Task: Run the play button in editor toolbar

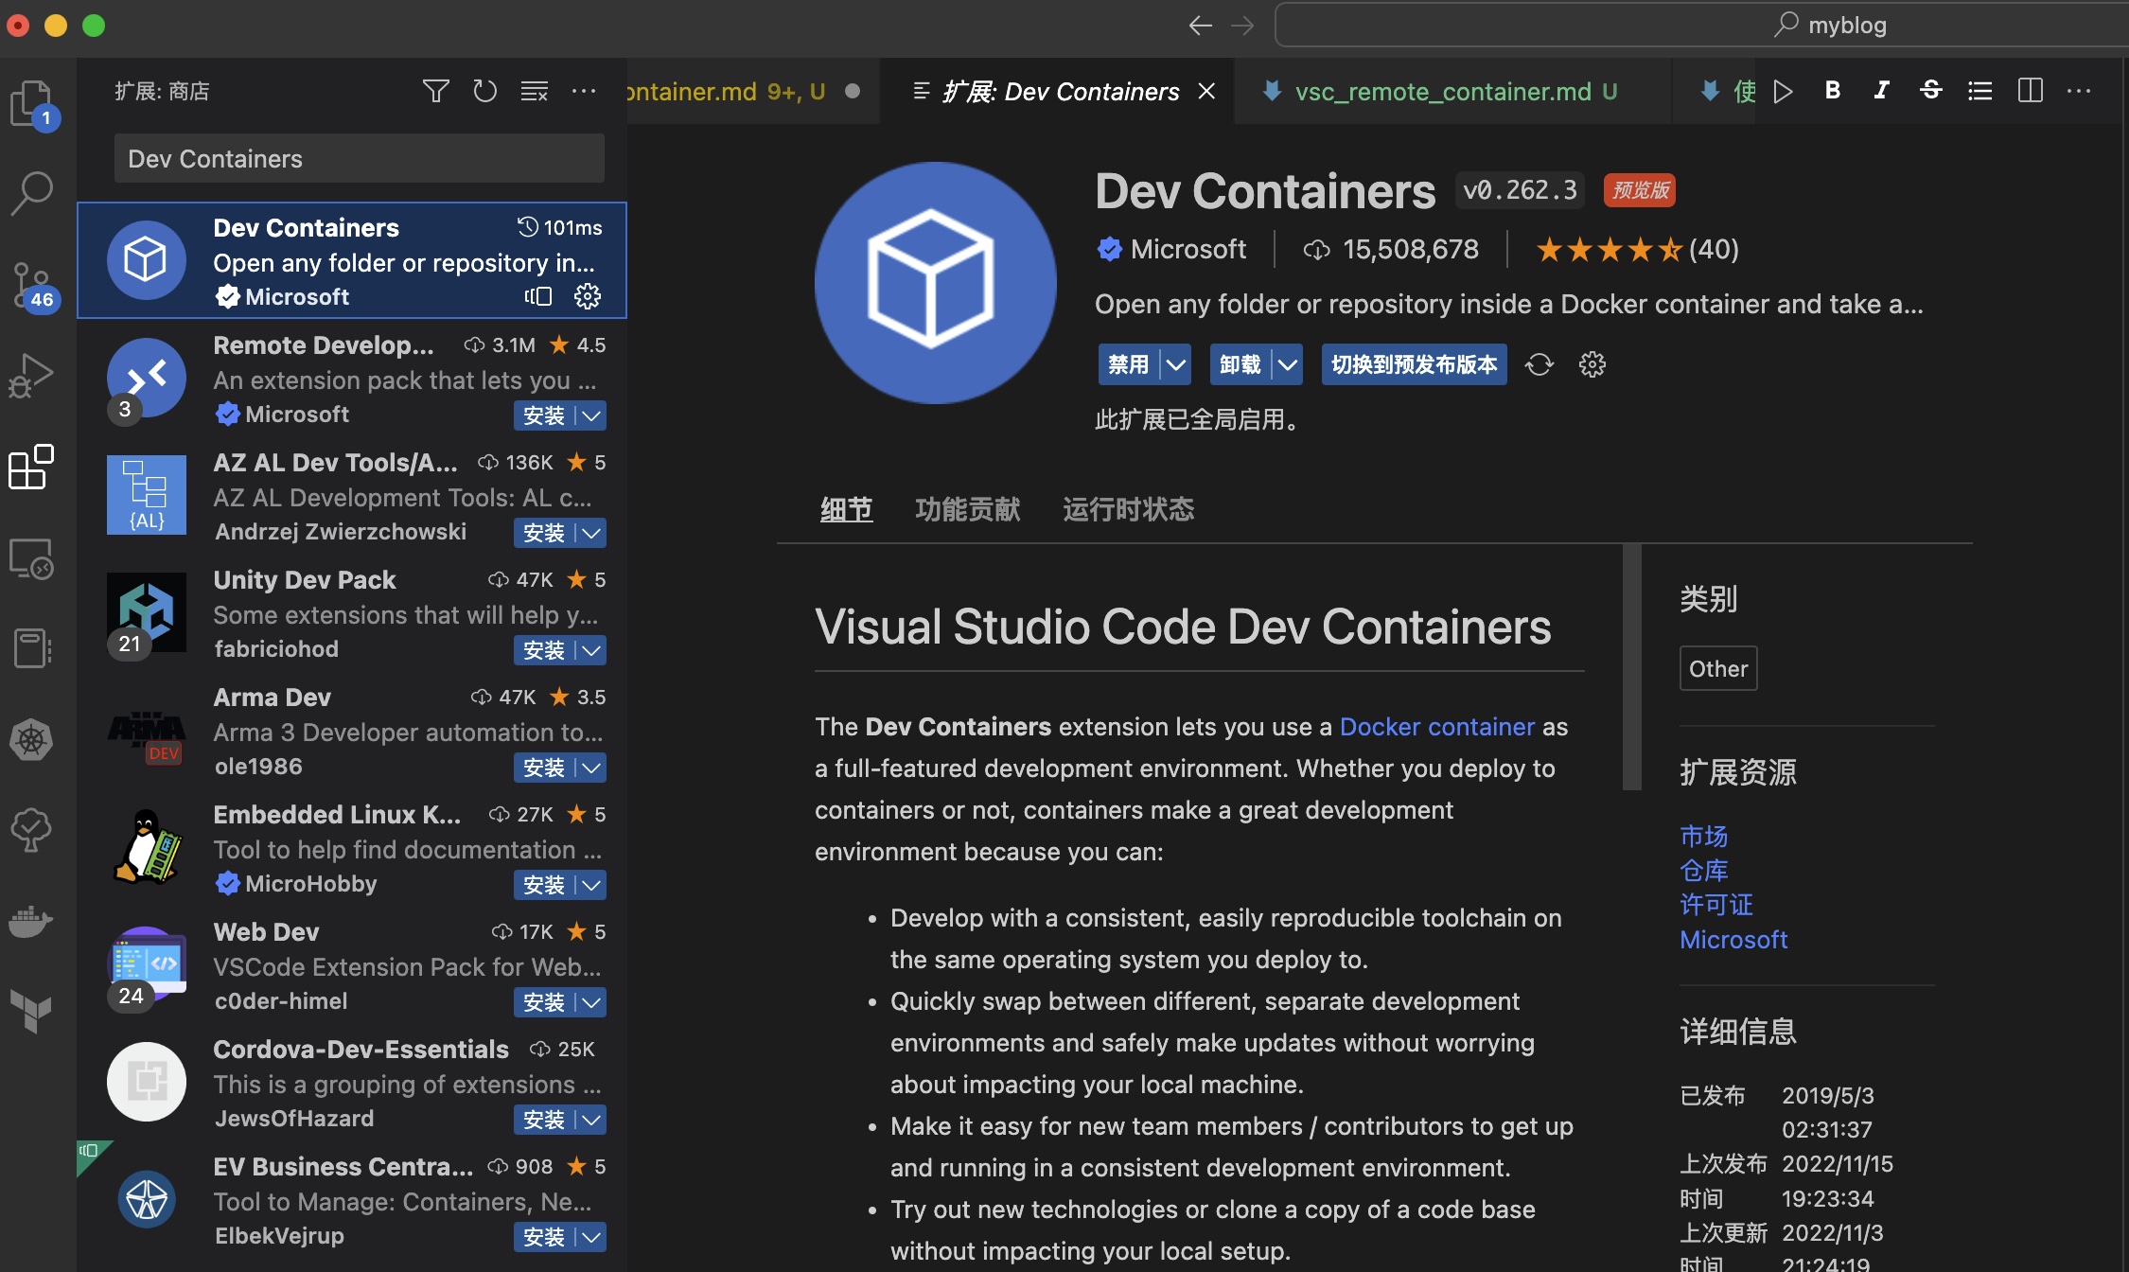Action: click(1784, 91)
